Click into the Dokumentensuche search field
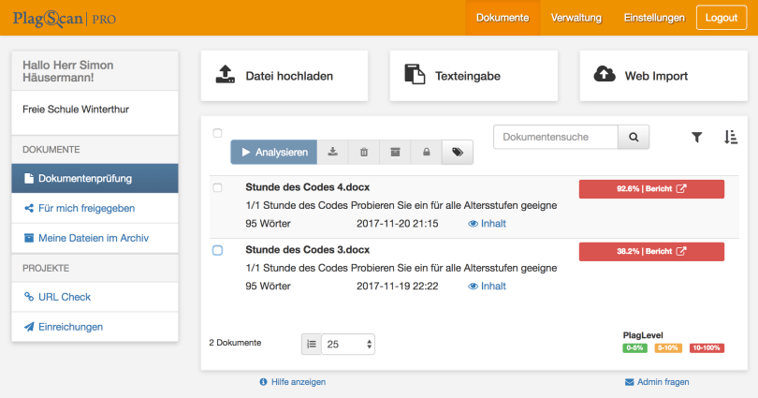Image resolution: width=758 pixels, height=398 pixels. pos(556,137)
